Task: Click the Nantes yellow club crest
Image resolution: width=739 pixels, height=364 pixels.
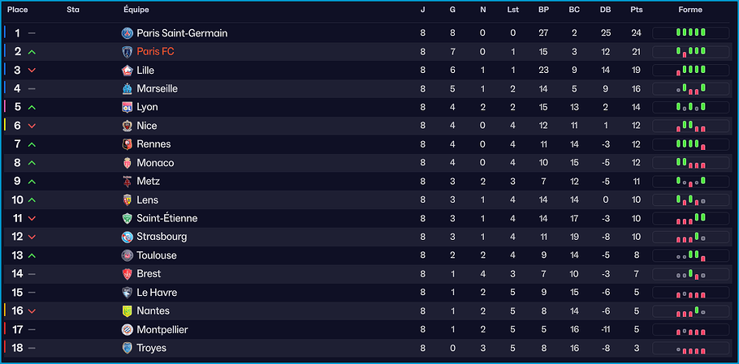Action: click(x=127, y=310)
